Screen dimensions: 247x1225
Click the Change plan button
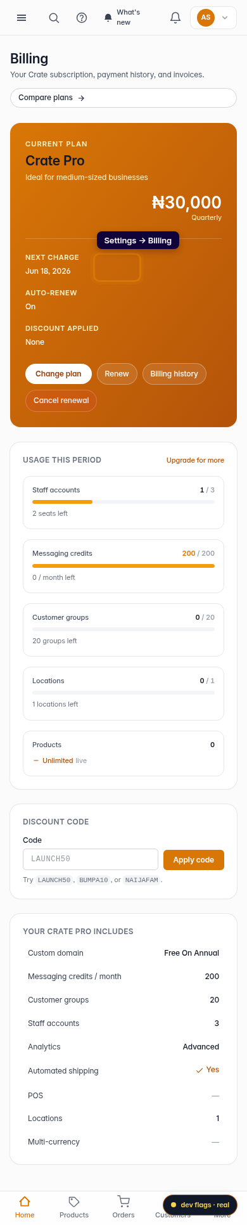click(58, 374)
